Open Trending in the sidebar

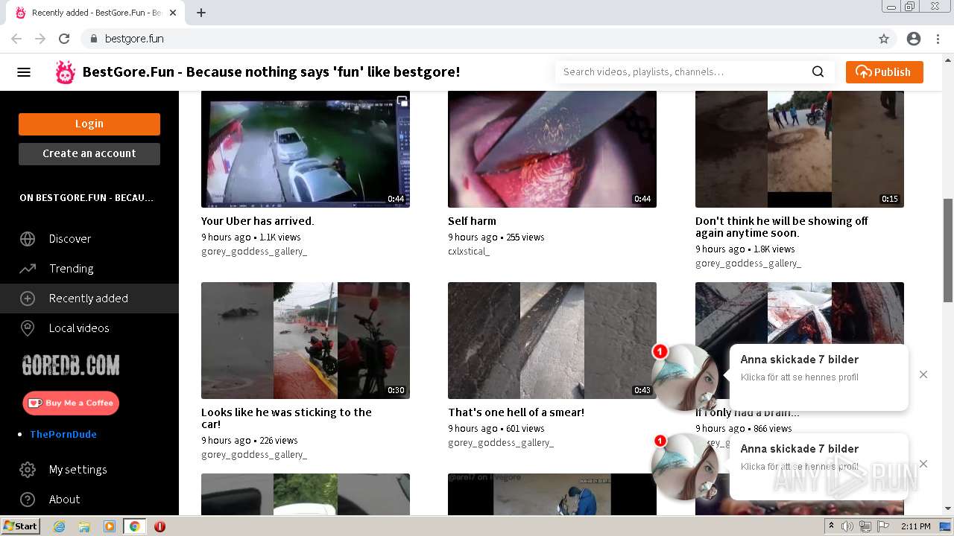(89, 269)
